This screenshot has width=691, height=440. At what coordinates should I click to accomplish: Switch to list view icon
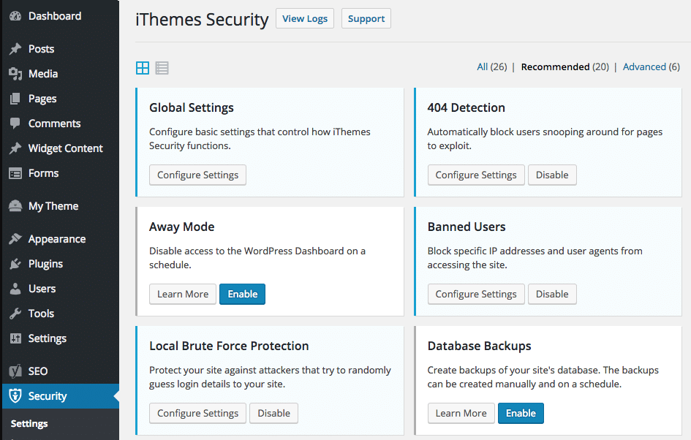point(162,68)
